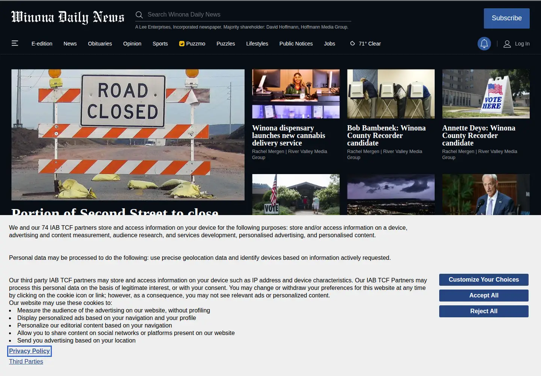Open the man at microphone thumbnail

coord(486,194)
